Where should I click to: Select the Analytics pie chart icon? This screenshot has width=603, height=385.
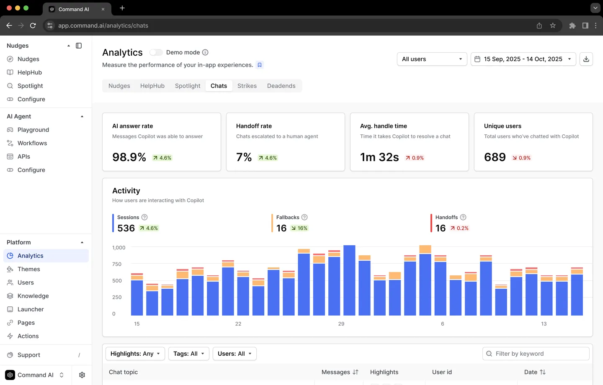pyautogui.click(x=10, y=256)
